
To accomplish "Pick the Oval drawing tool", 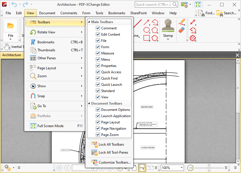I will (146, 30).
